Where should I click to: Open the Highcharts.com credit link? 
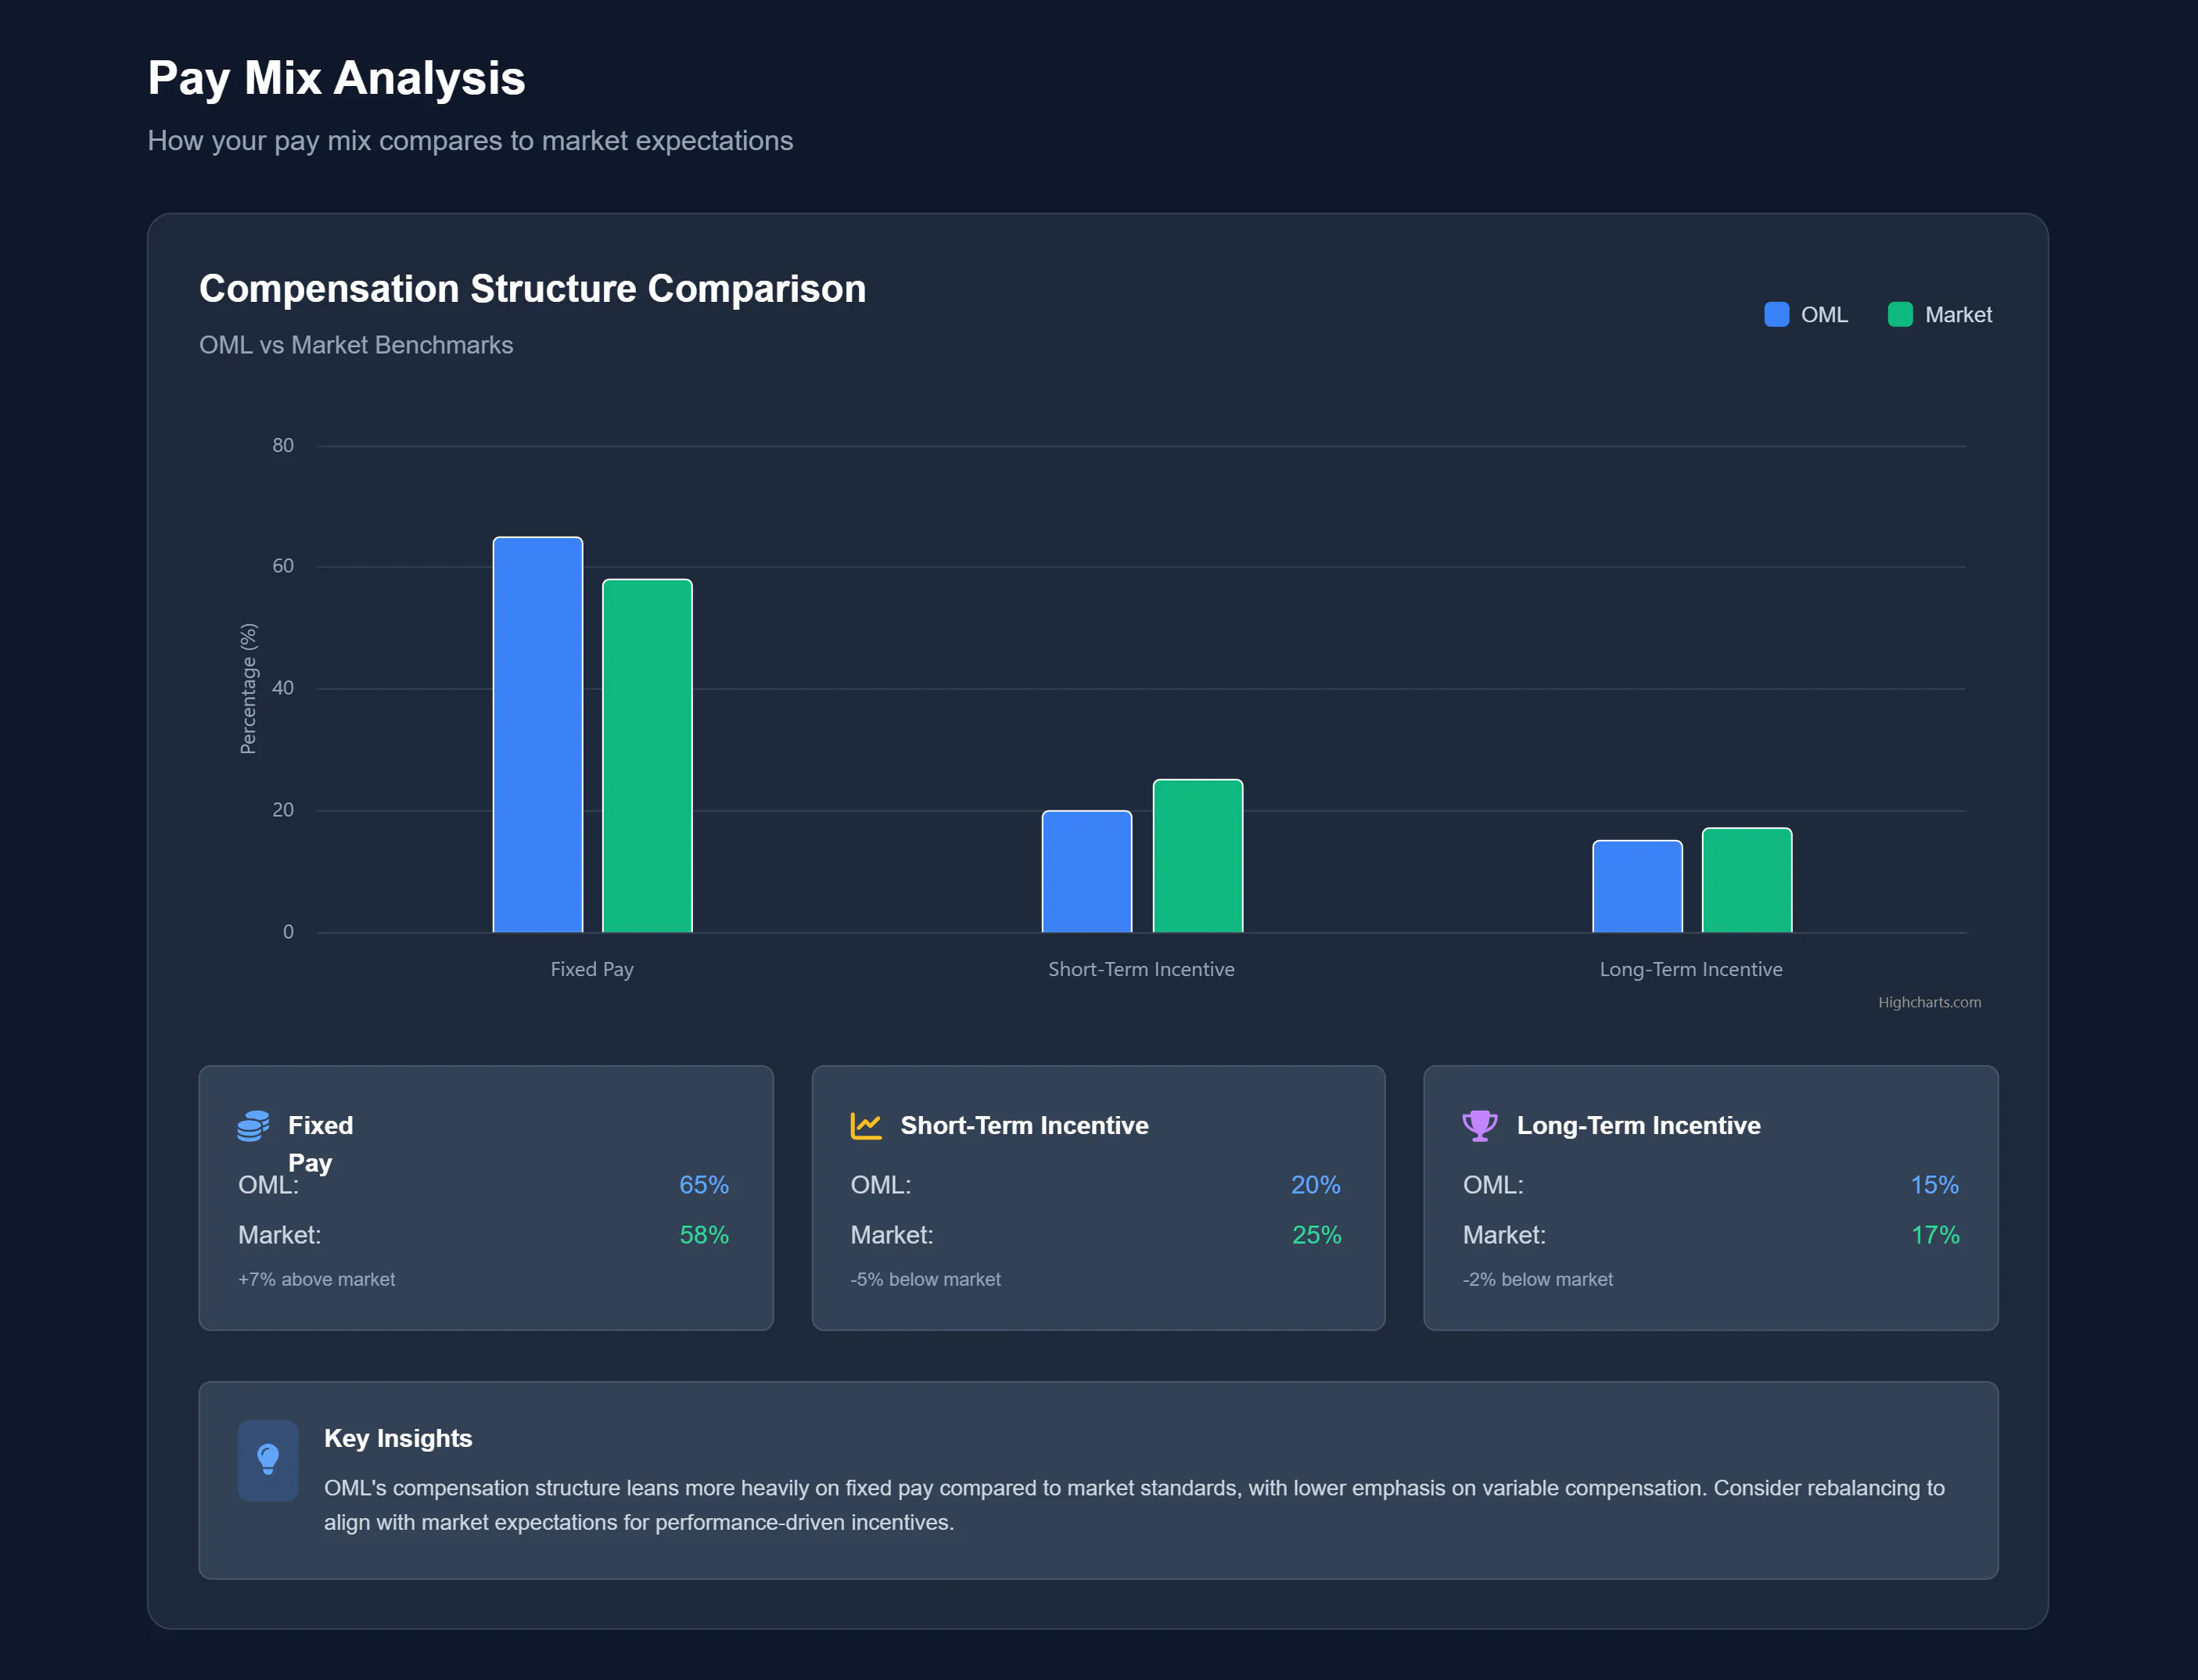pos(1928,1002)
